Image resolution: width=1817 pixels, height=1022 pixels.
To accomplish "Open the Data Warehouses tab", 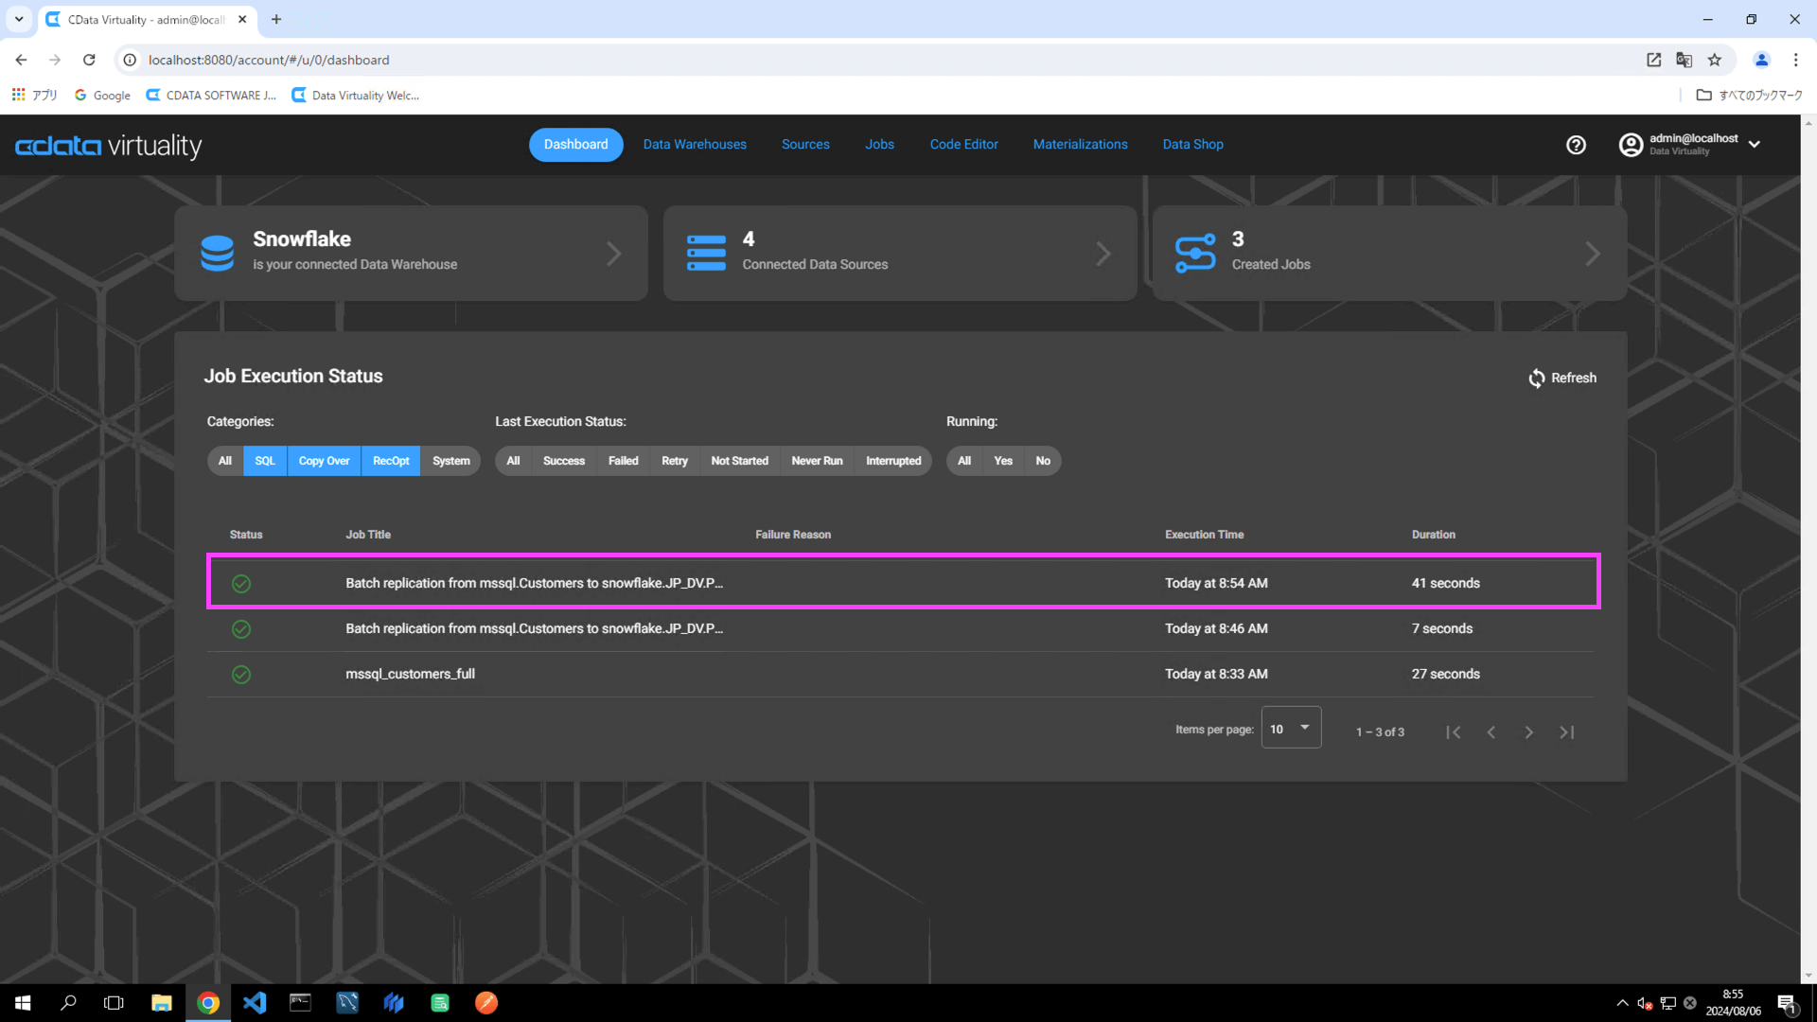I will [x=695, y=145].
